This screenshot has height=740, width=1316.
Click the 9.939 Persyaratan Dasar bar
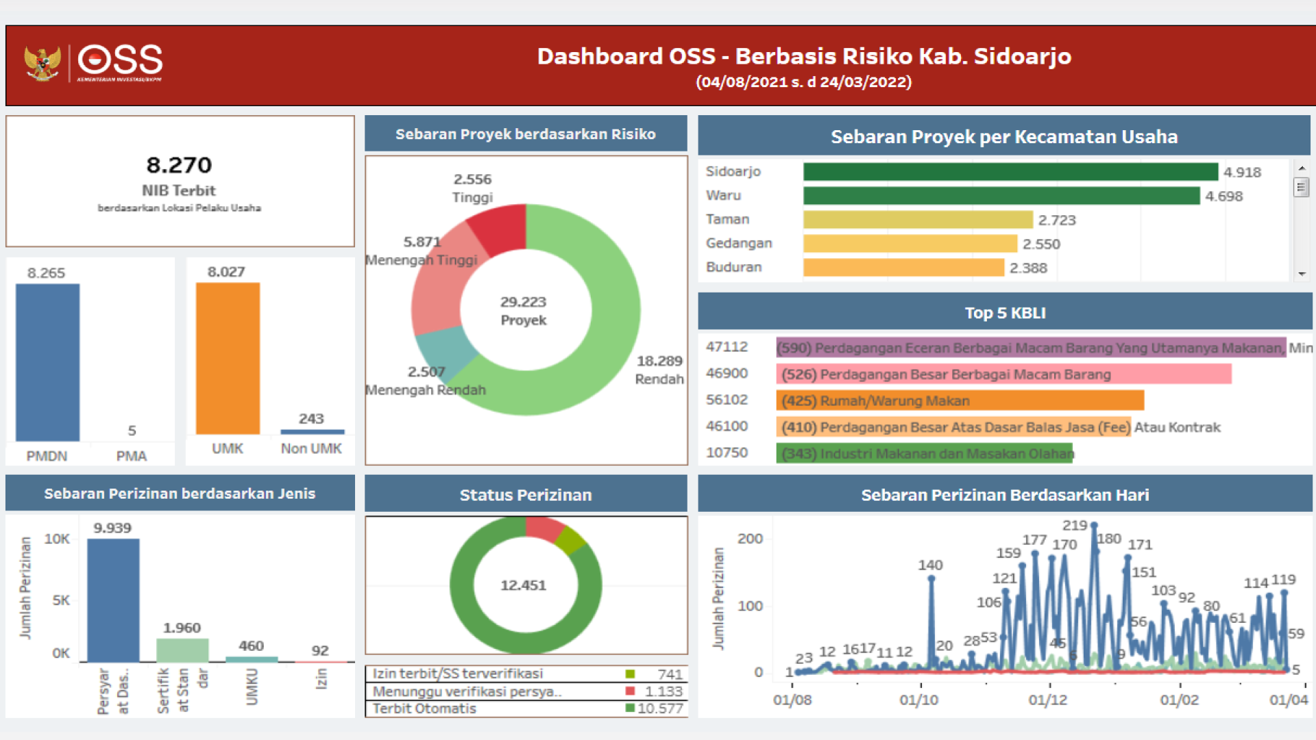coord(113,600)
